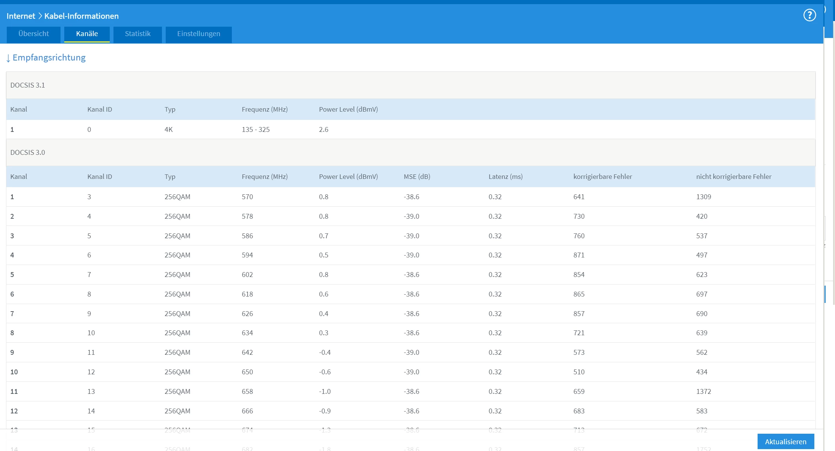Select the row with frequency 570
This screenshot has width=835, height=451.
[x=247, y=197]
